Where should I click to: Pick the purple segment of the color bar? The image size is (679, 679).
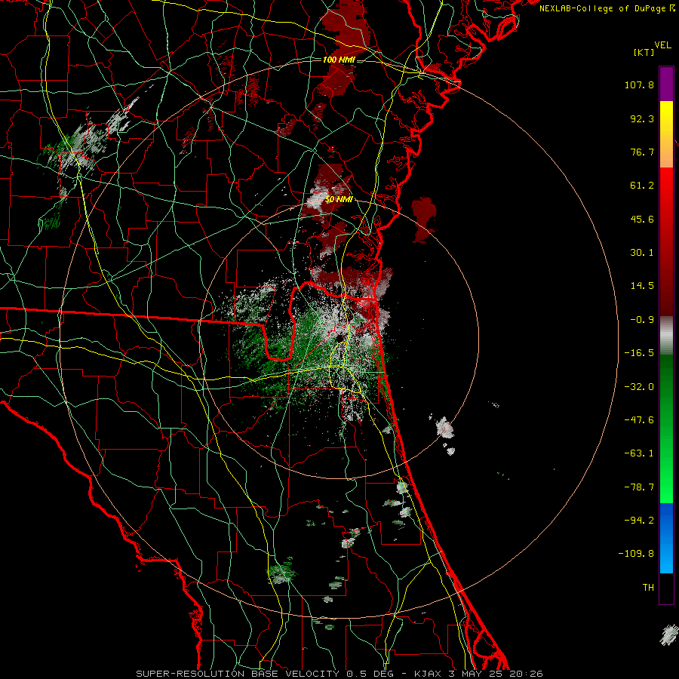click(666, 84)
